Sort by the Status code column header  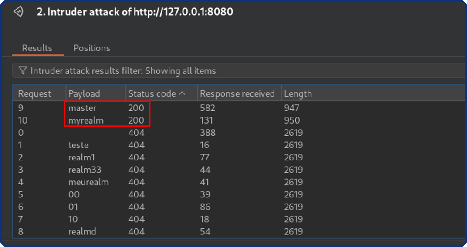click(x=152, y=93)
